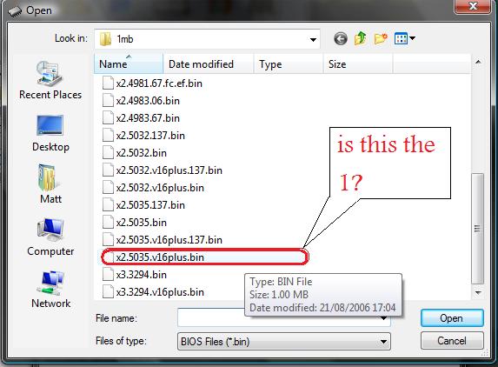Open the views dropdown arrow next to view icon

[412, 38]
